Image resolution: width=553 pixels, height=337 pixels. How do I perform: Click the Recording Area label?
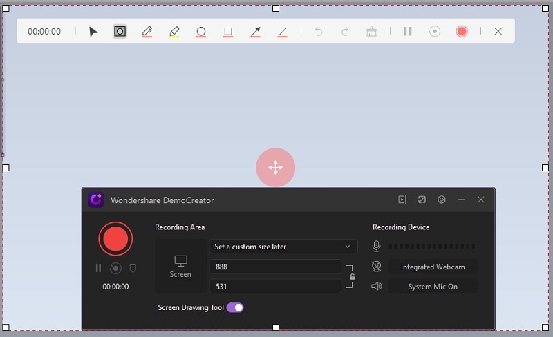coord(180,227)
